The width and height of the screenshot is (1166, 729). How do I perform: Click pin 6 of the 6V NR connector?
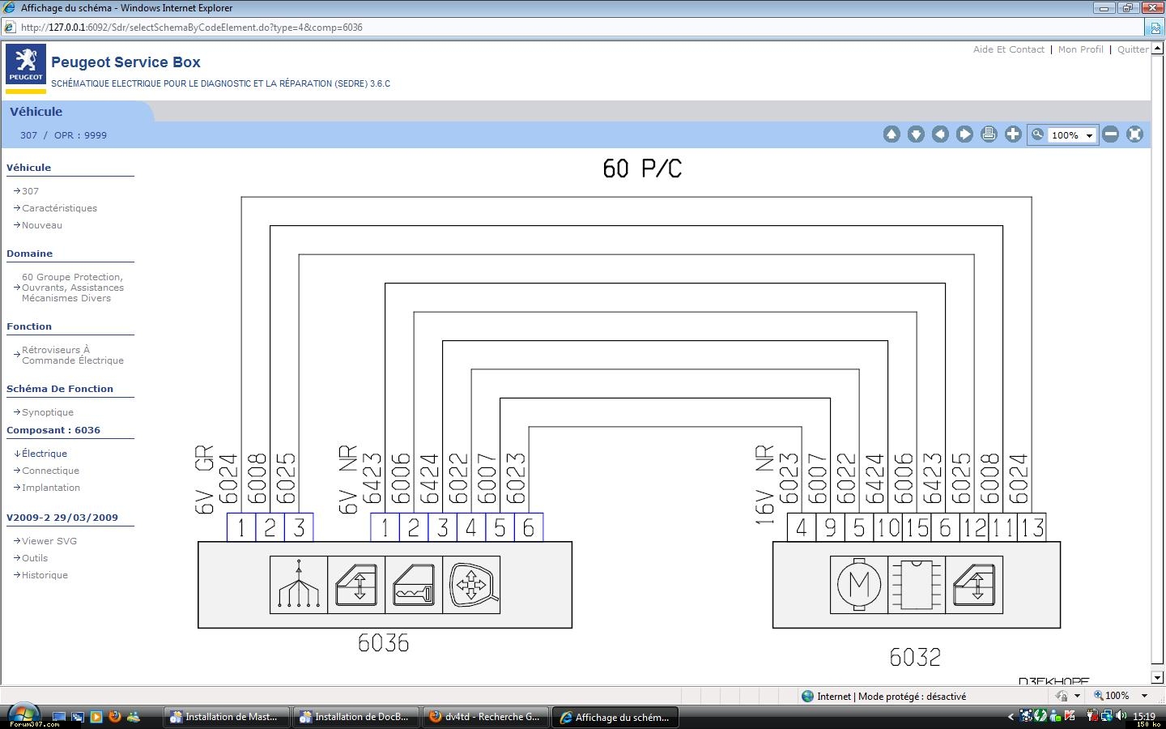[529, 527]
